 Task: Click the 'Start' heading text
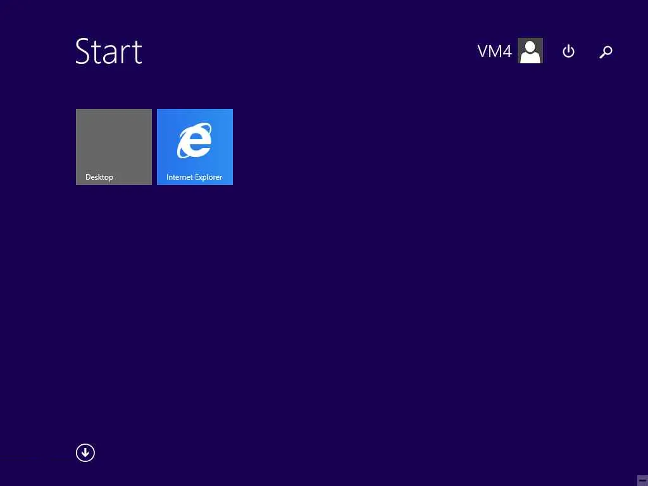click(109, 51)
